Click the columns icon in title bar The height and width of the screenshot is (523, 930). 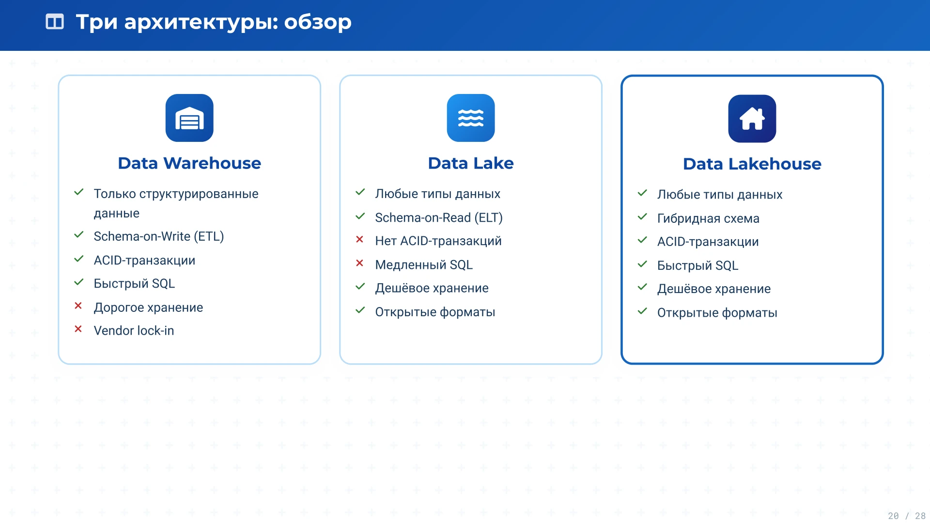(x=55, y=22)
